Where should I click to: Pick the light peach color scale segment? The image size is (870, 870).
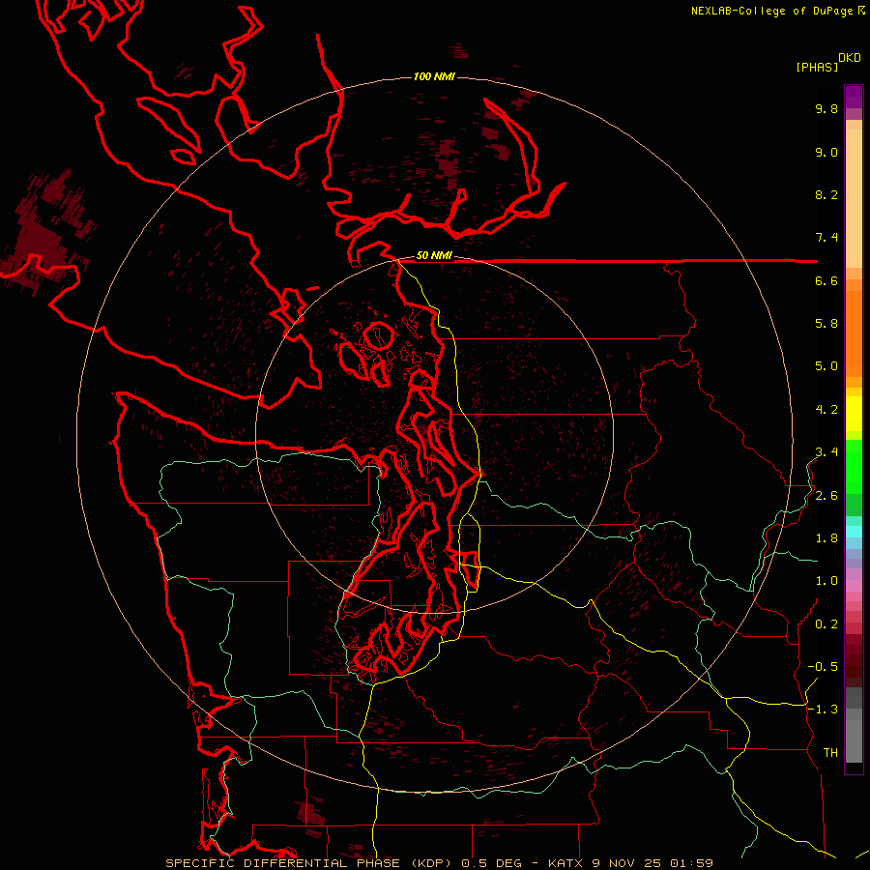[854, 198]
